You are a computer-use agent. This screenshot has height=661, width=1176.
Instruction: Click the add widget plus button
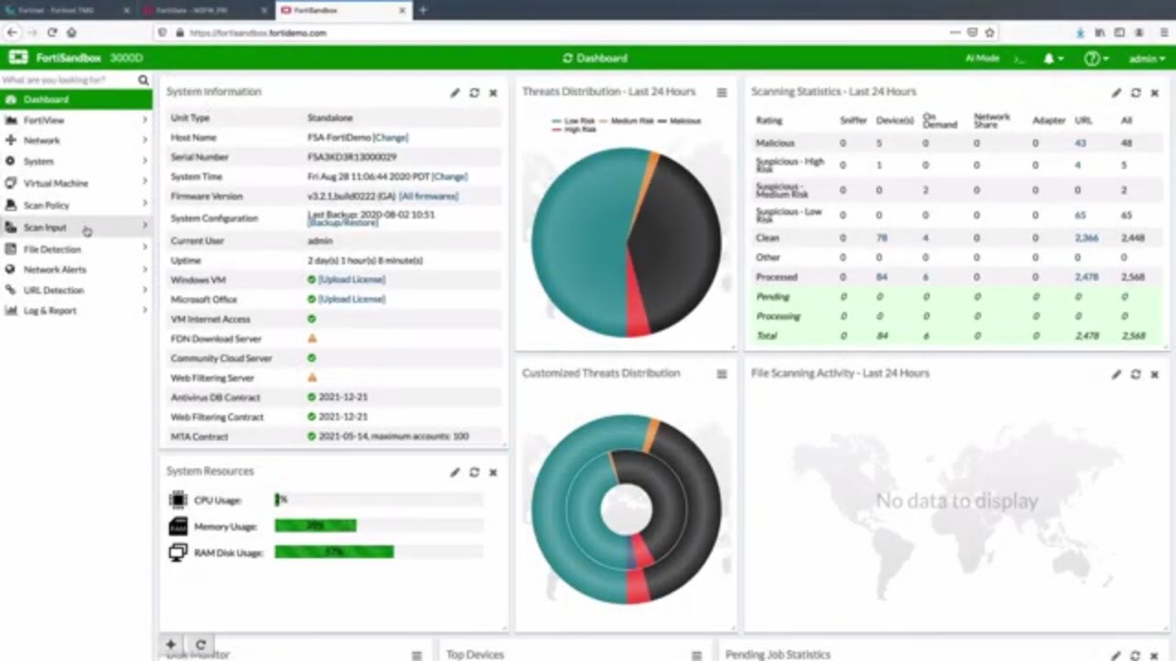click(x=171, y=644)
